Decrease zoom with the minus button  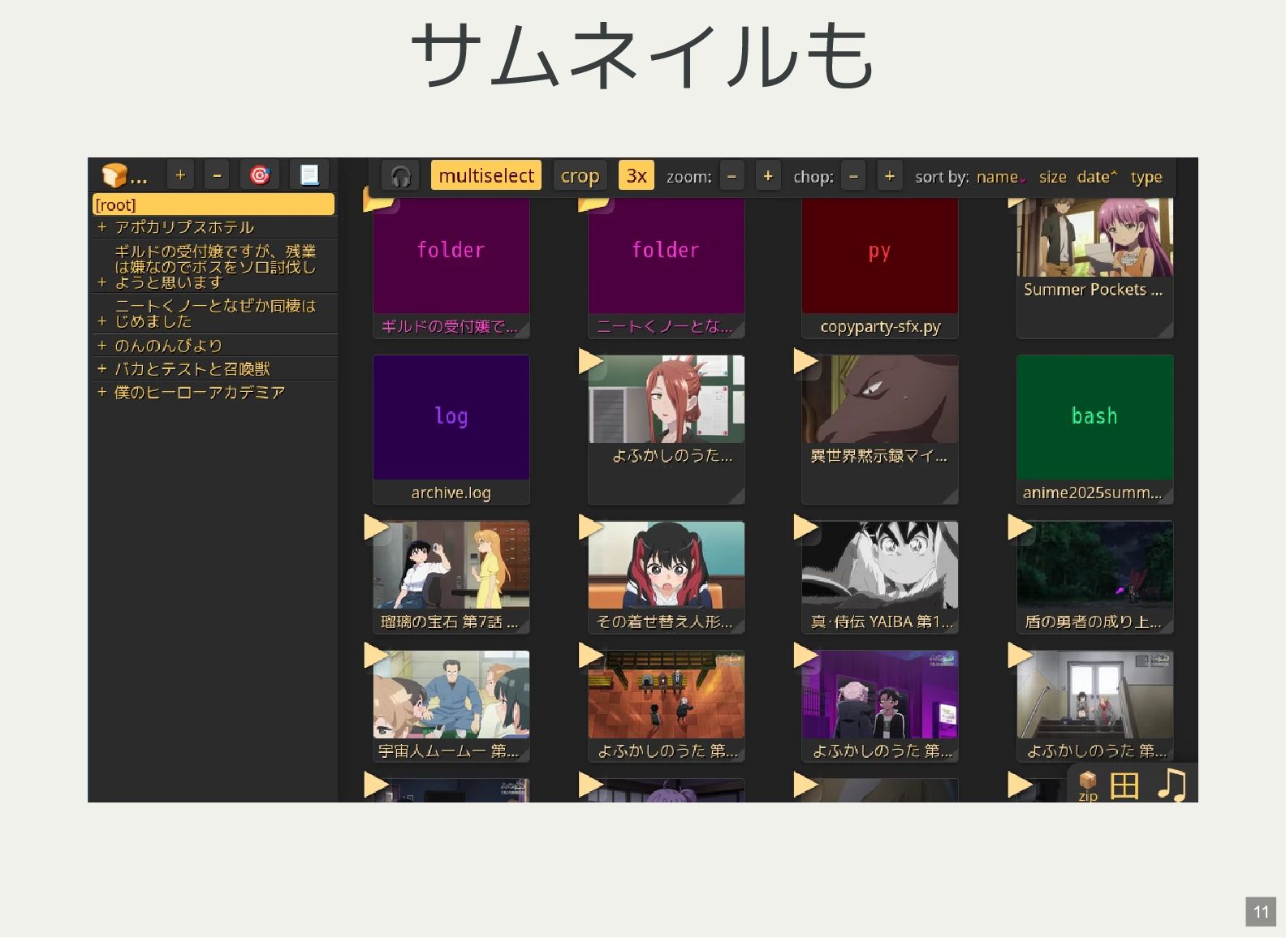point(731,176)
